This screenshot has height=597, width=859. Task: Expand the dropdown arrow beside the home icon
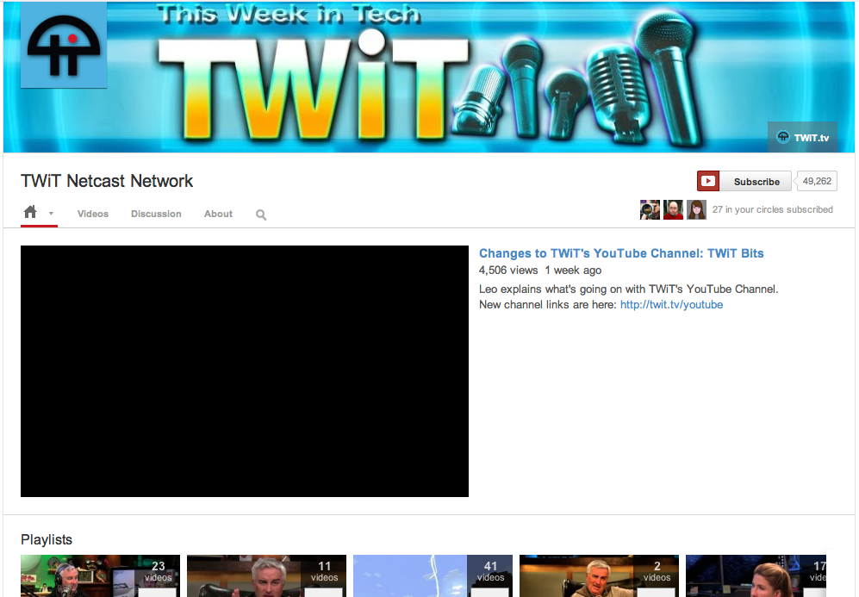pyautogui.click(x=51, y=214)
